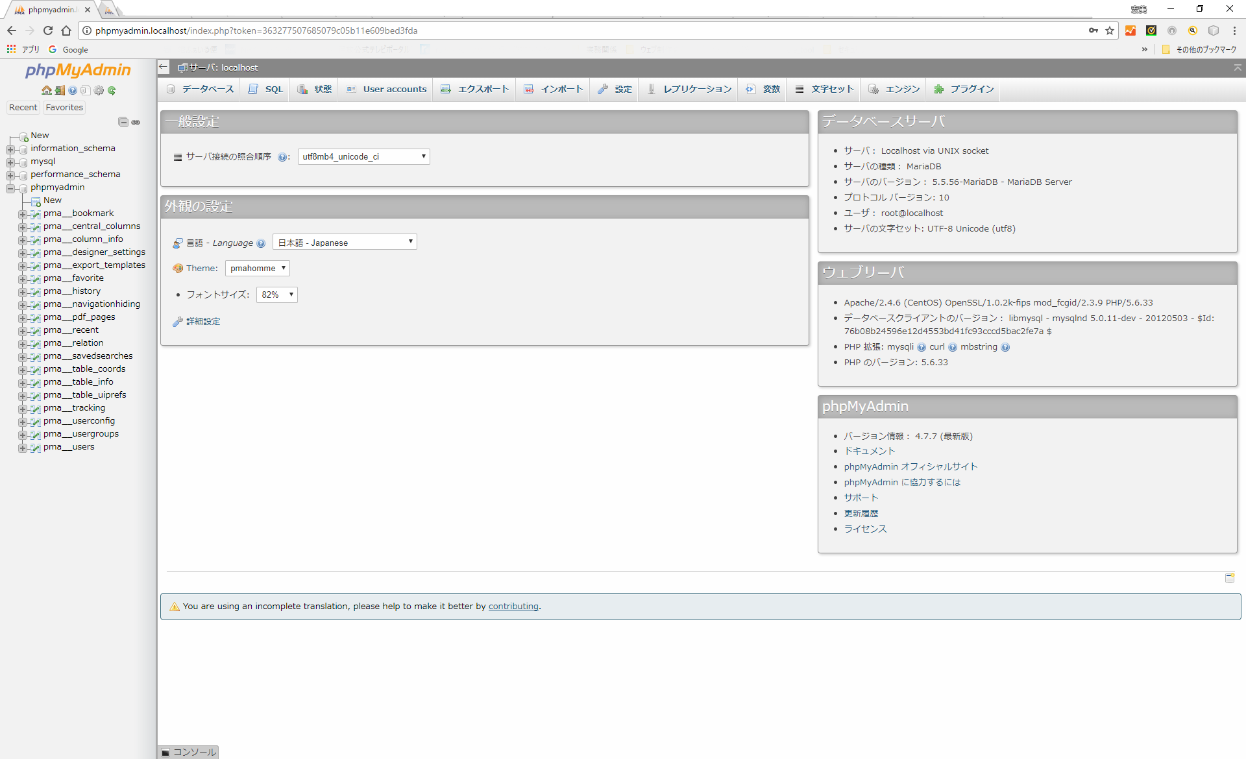This screenshot has width=1246, height=759.
Task: Open the エンジン engines tab
Action: (894, 89)
